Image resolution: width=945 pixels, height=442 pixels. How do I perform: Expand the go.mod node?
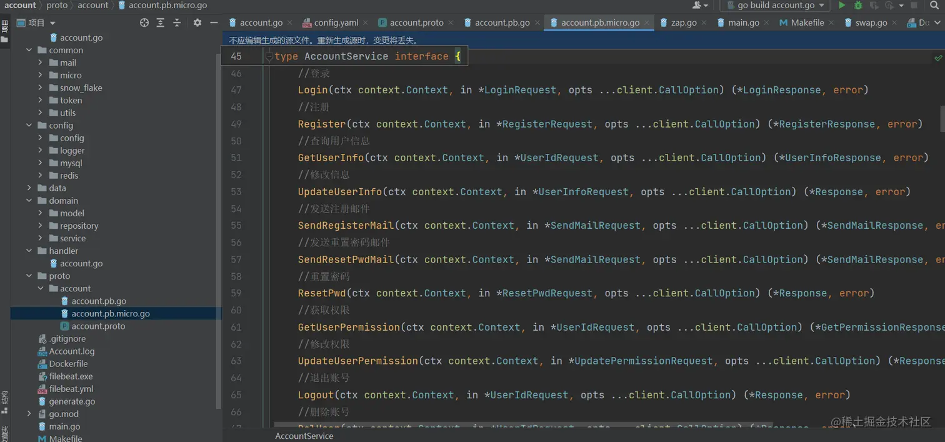point(29,414)
